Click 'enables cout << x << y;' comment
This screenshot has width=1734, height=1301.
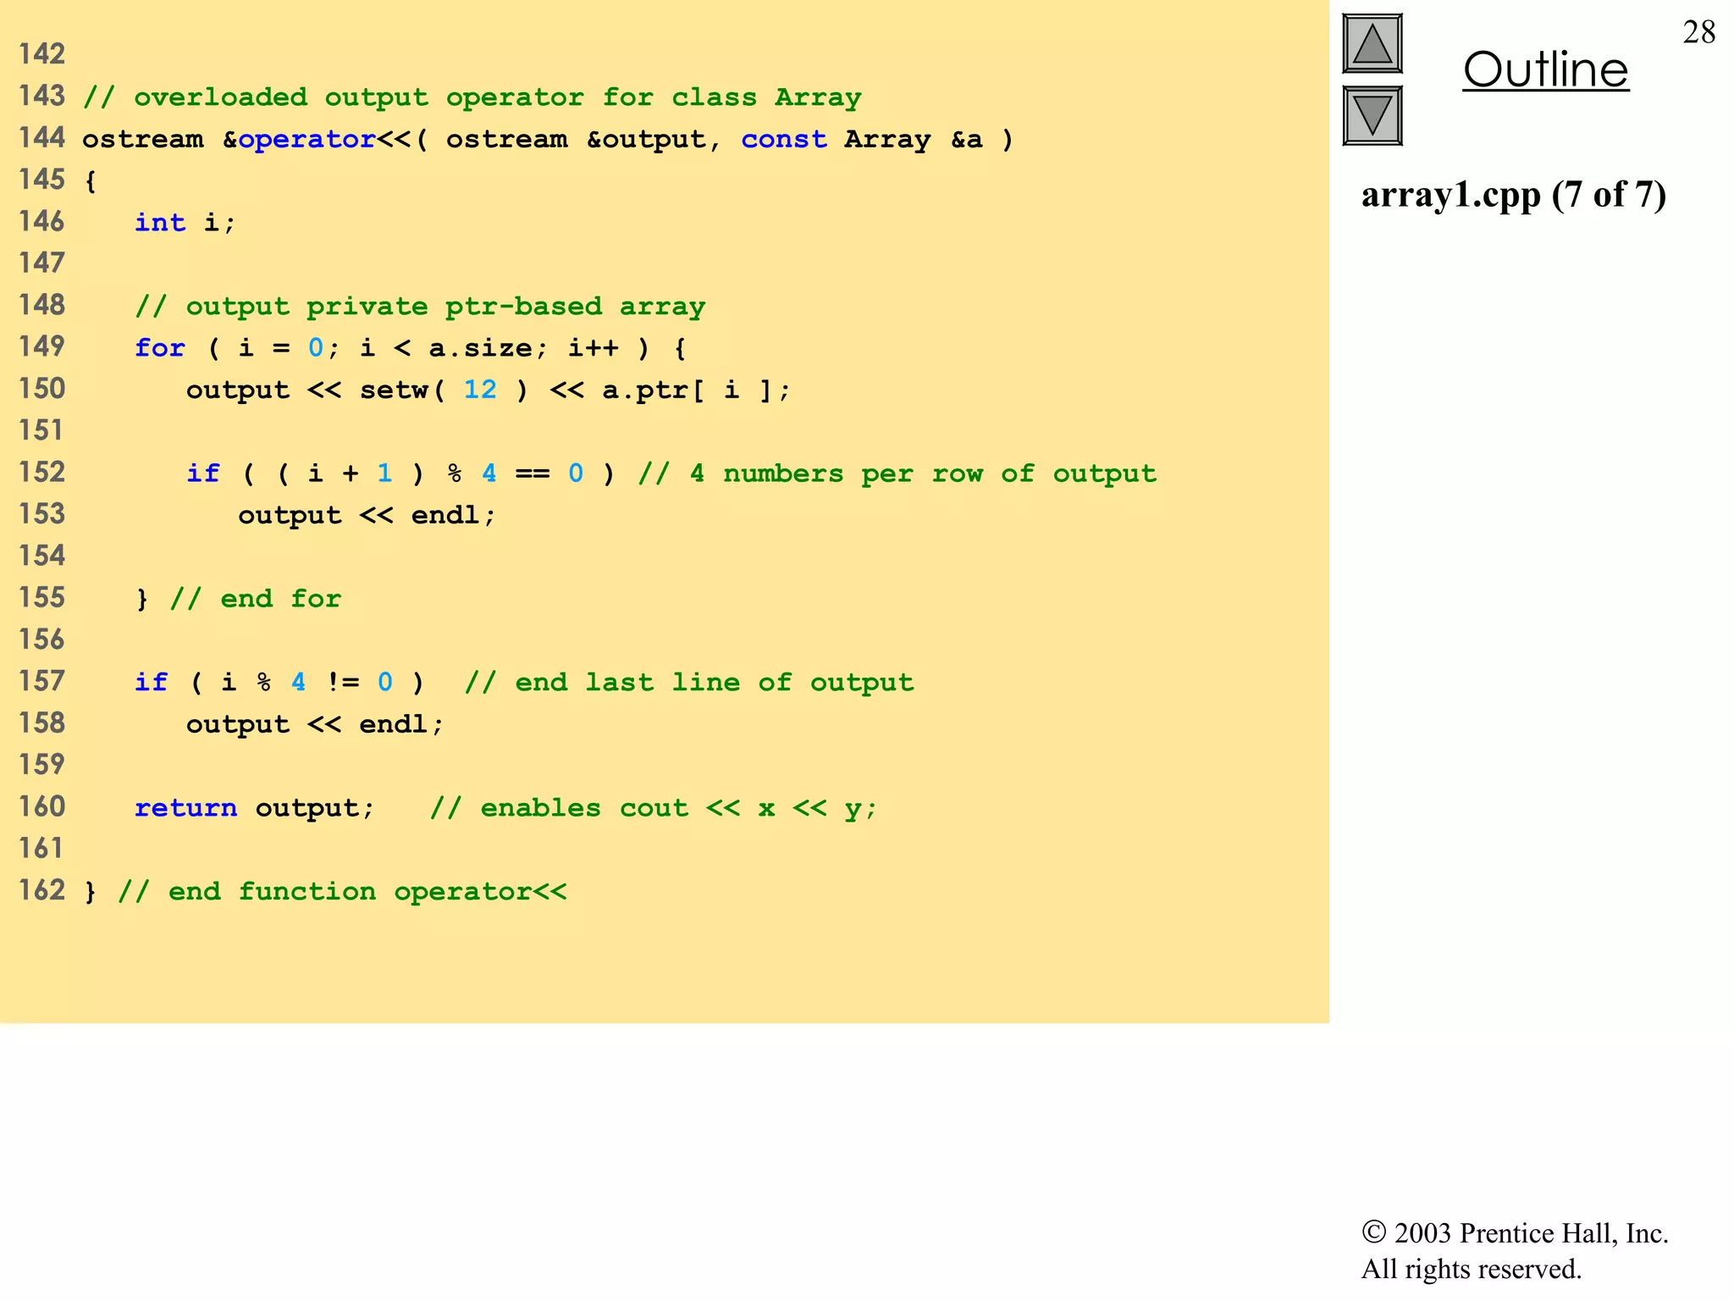tap(654, 808)
